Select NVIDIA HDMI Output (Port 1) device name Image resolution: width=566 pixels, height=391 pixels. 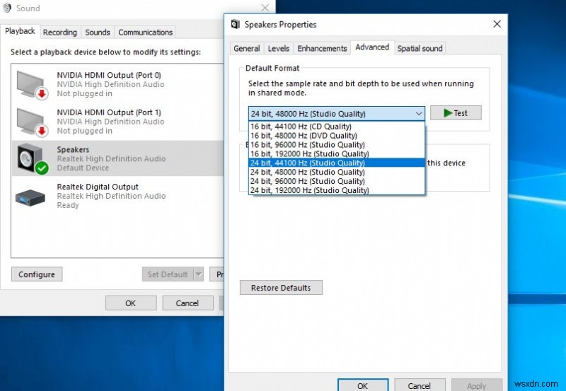[x=109, y=112]
